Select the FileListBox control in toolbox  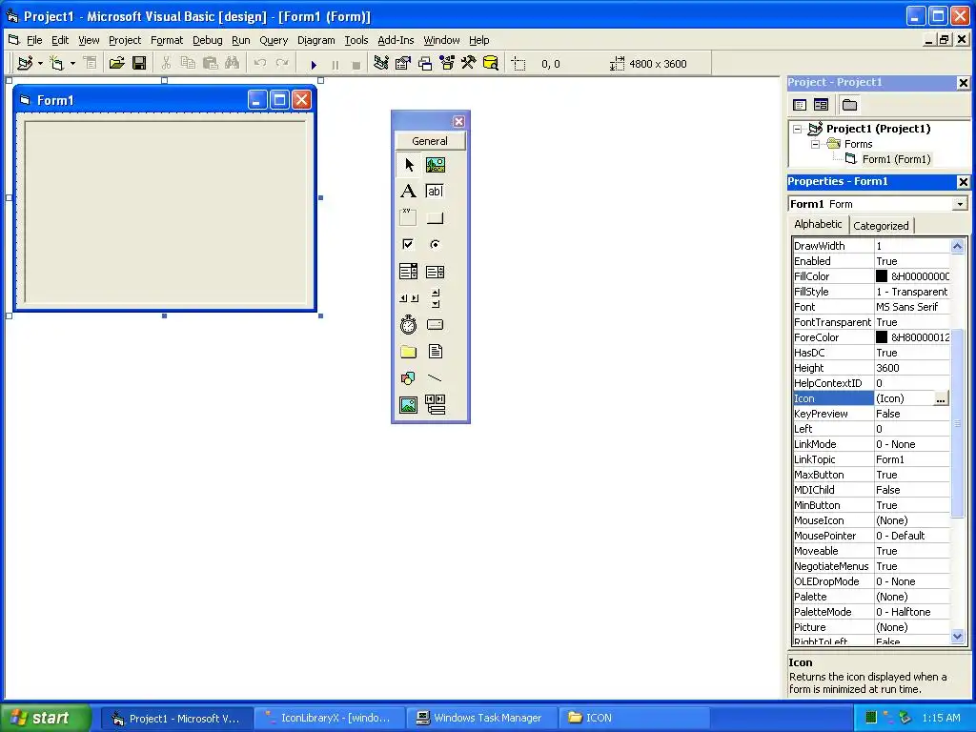point(435,352)
